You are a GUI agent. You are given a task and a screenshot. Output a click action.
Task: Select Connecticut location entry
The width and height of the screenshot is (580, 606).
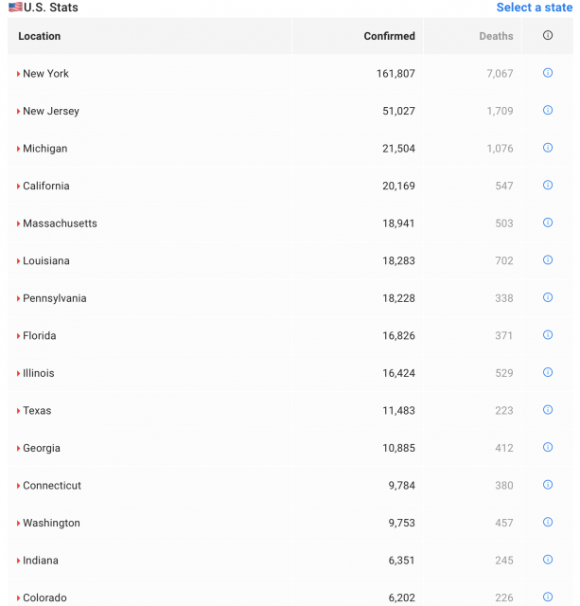tap(52, 486)
